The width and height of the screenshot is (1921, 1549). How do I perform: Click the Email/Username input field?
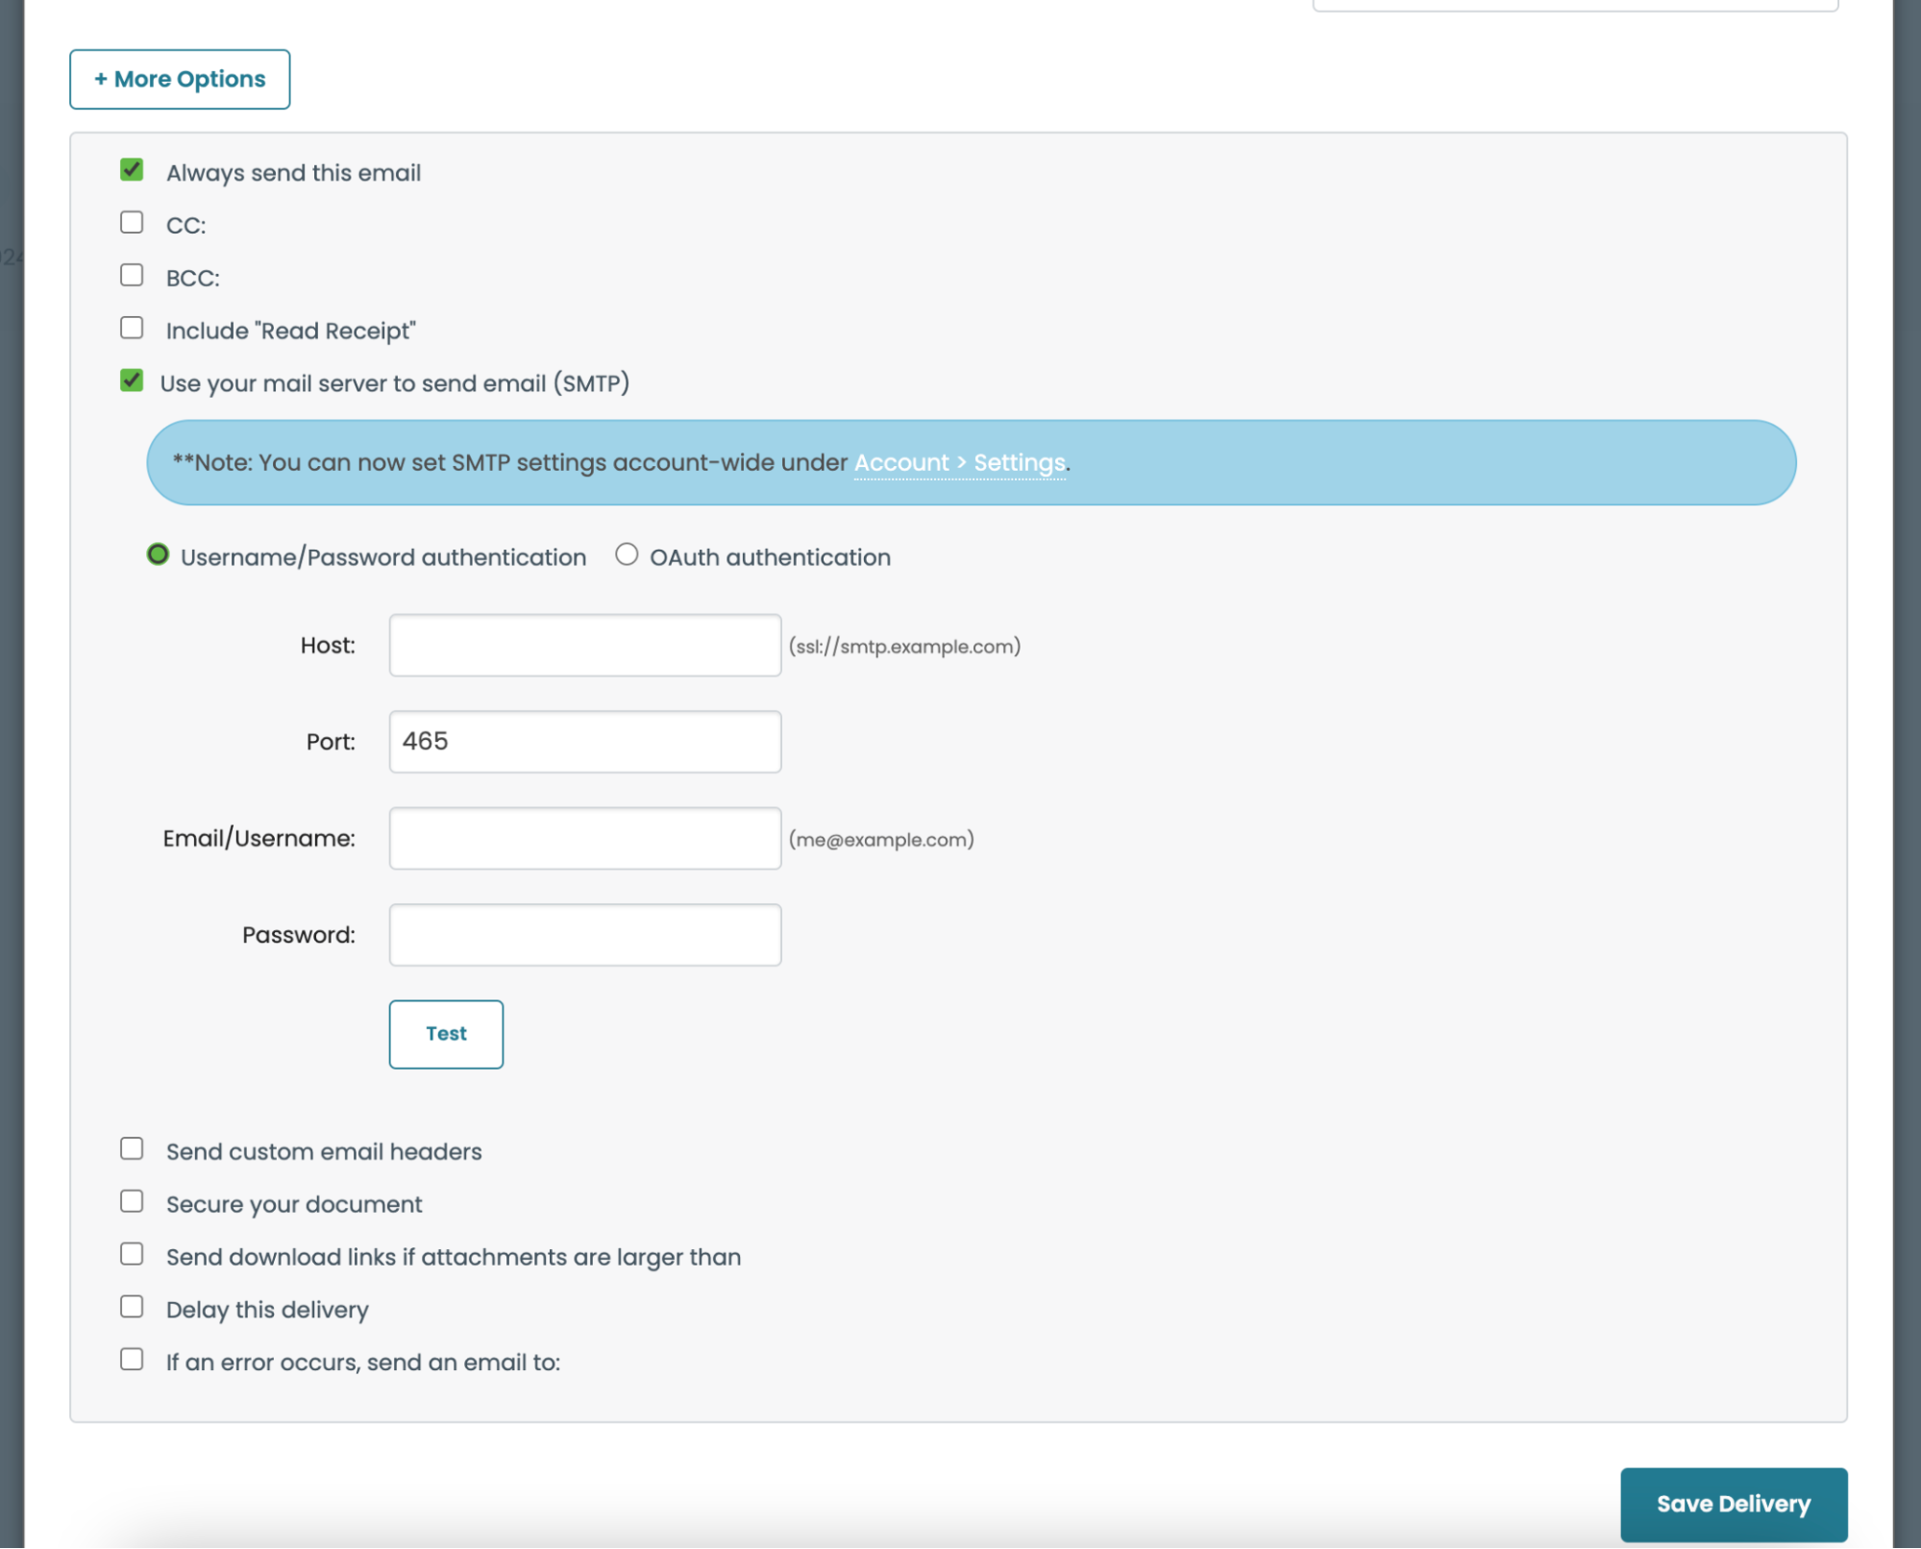point(584,839)
